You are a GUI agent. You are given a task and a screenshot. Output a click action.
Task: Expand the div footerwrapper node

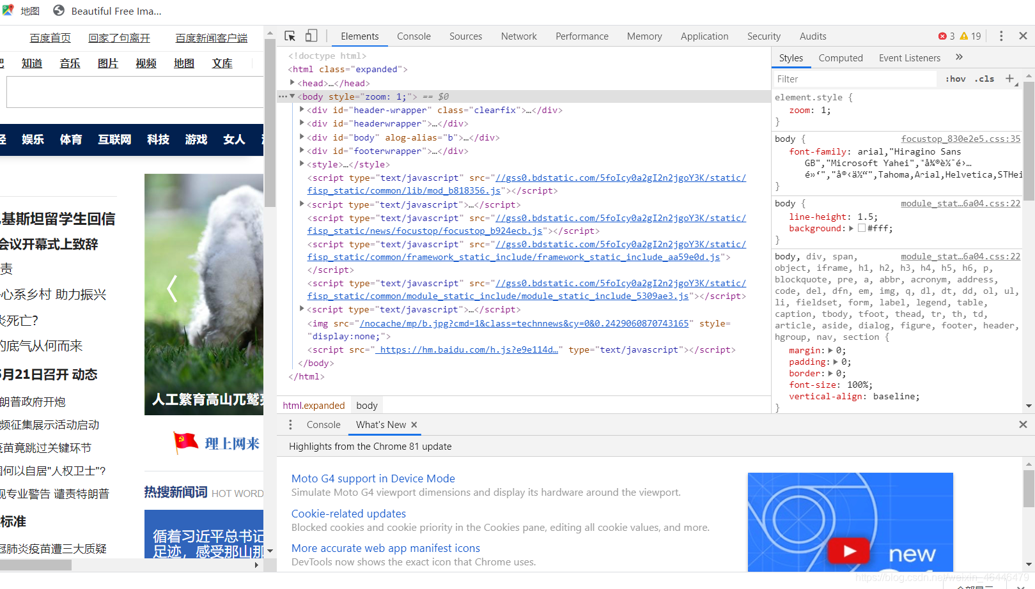302,151
